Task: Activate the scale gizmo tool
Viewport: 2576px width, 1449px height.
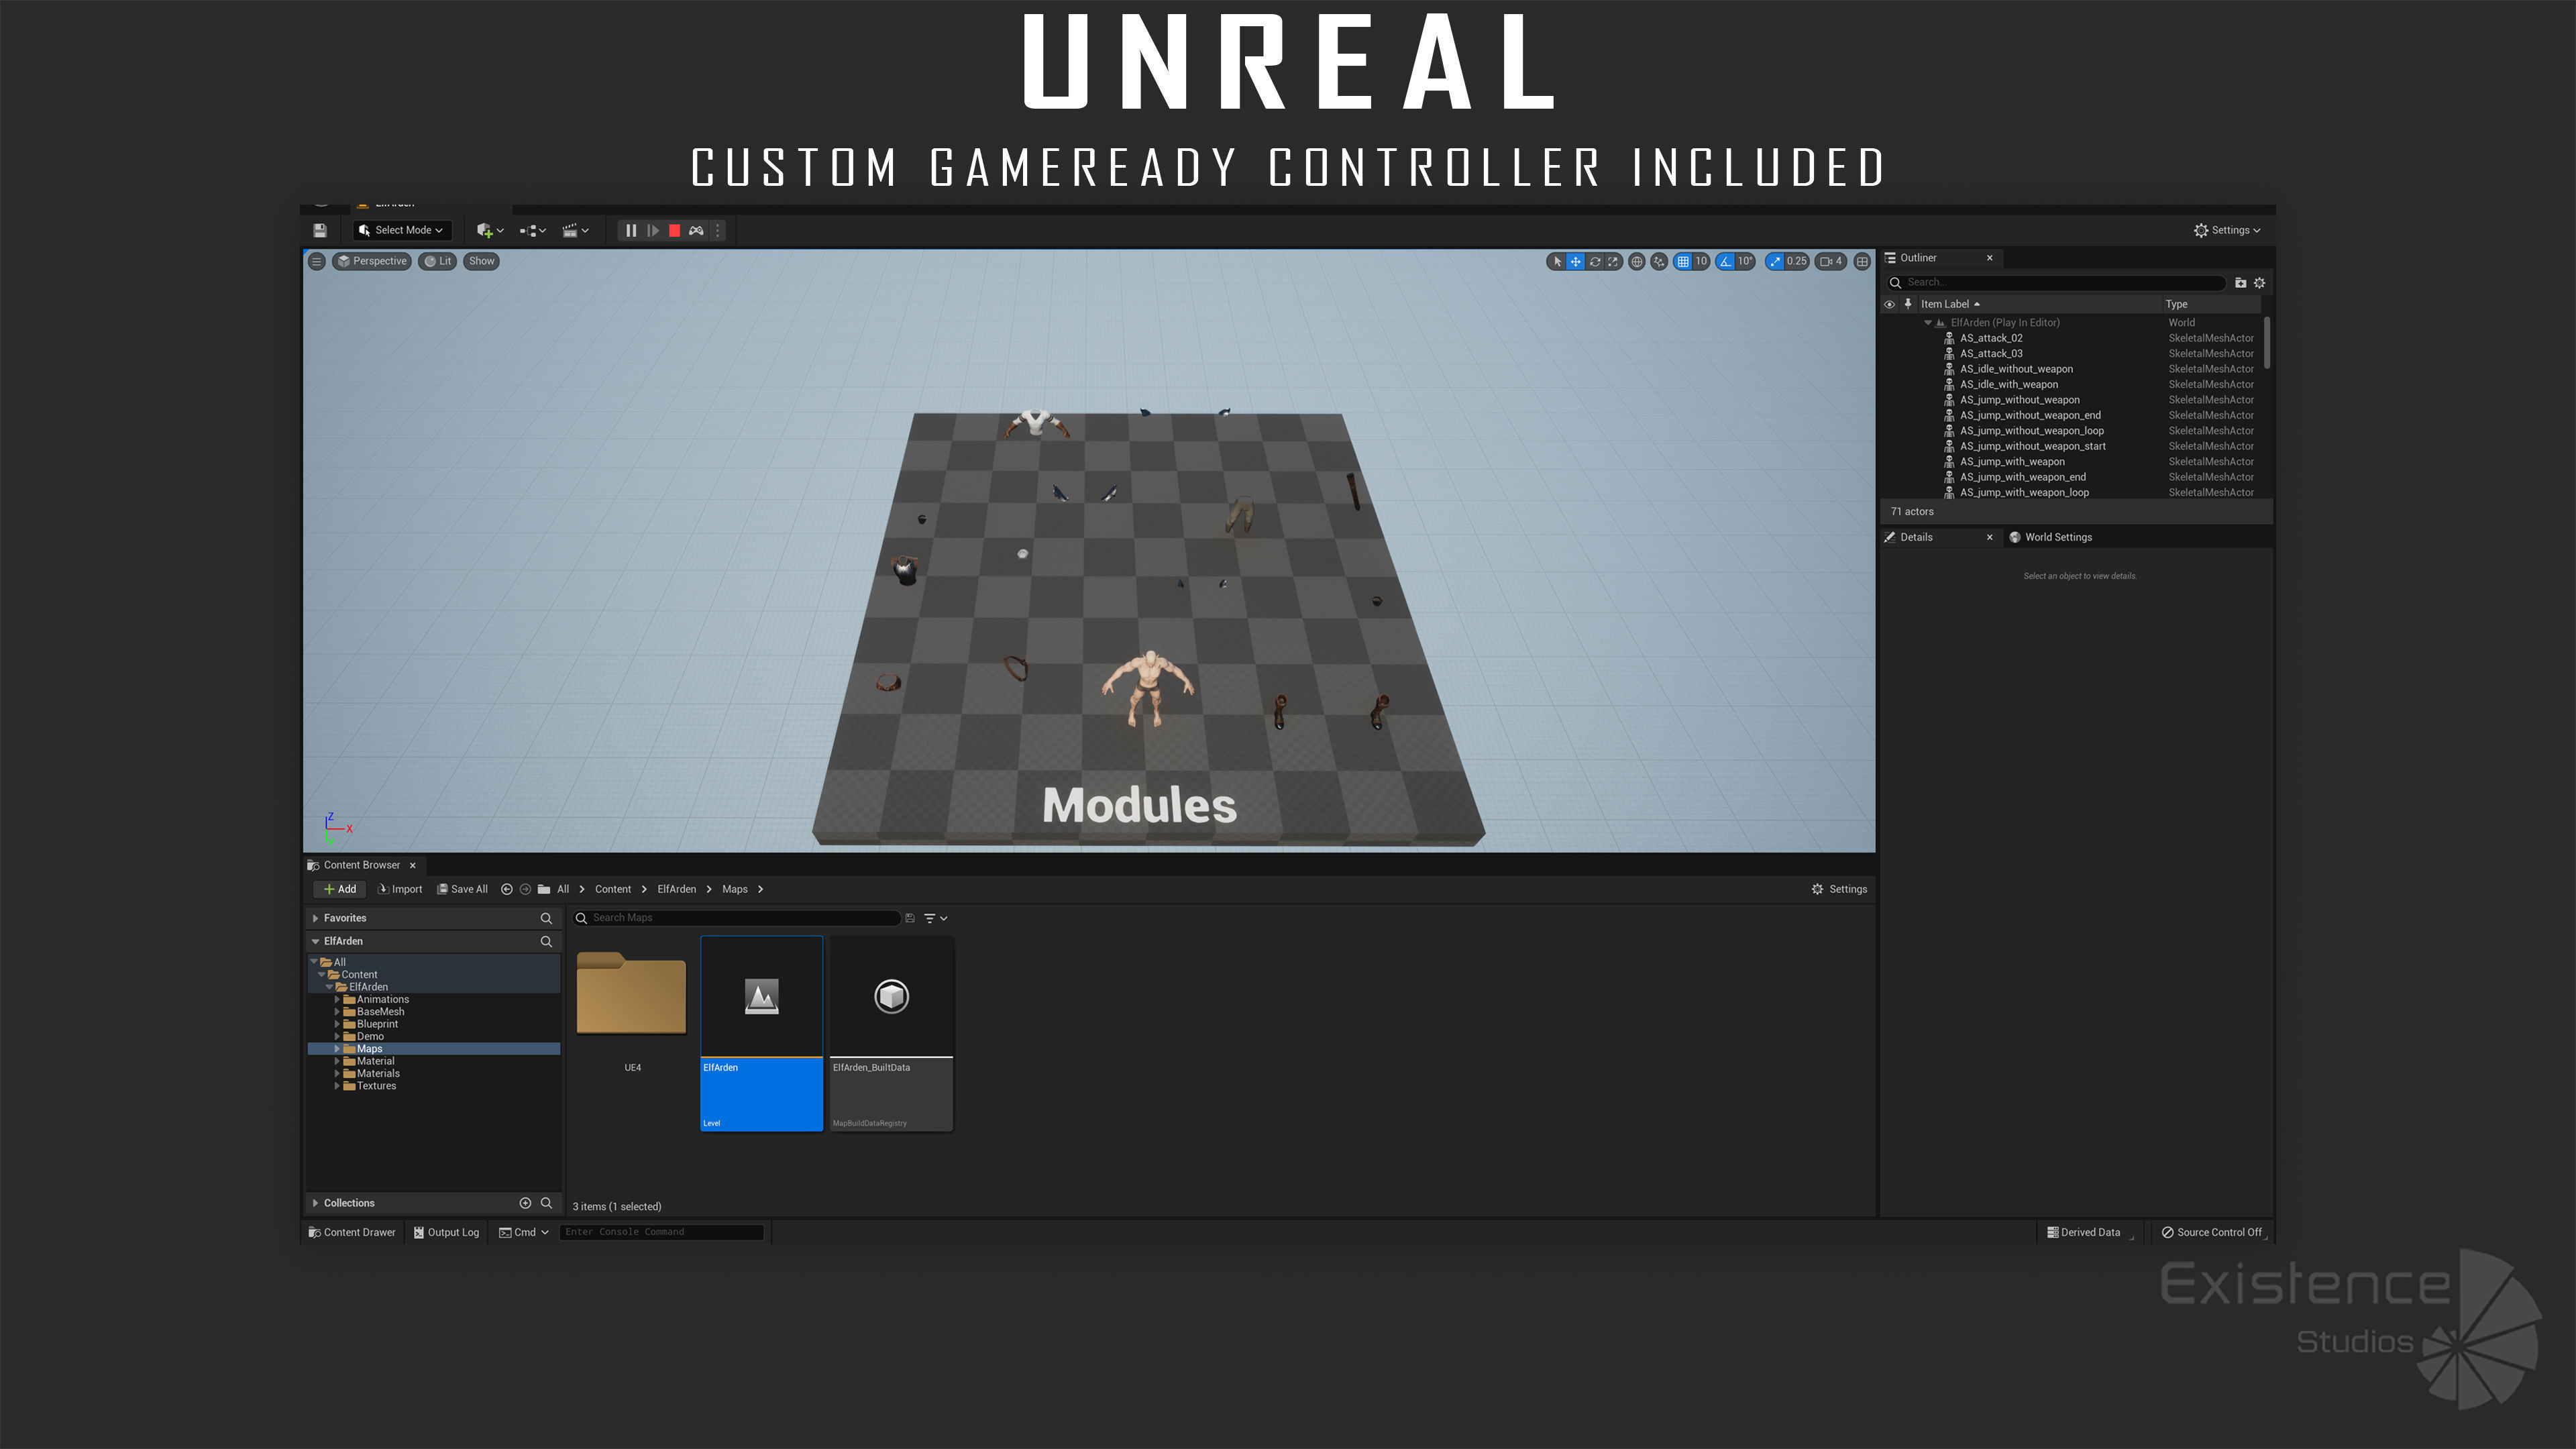Action: point(1613,262)
